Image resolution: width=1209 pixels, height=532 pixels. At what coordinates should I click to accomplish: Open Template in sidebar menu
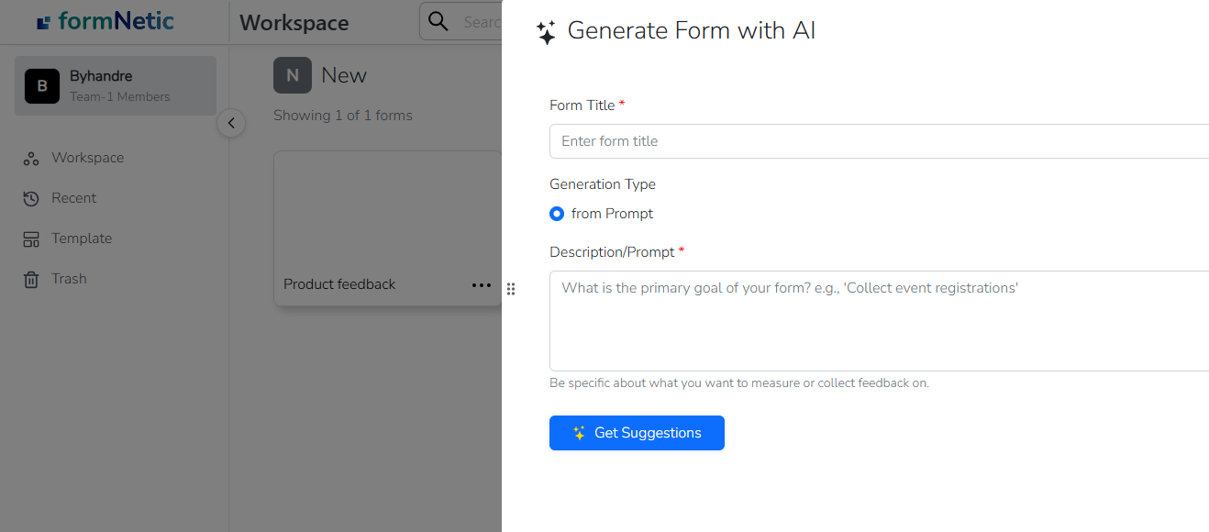click(x=82, y=238)
